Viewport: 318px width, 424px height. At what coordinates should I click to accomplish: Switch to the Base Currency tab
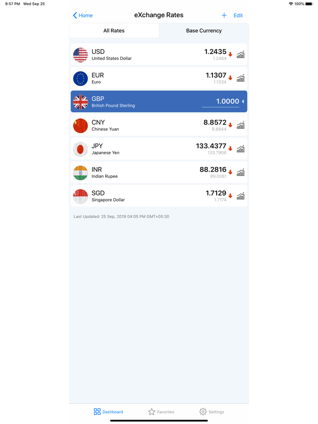click(204, 30)
